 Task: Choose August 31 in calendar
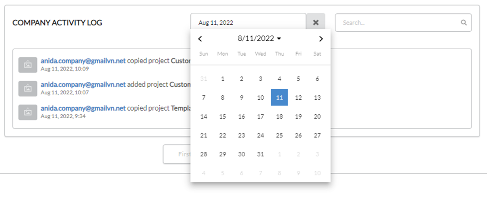[261, 154]
